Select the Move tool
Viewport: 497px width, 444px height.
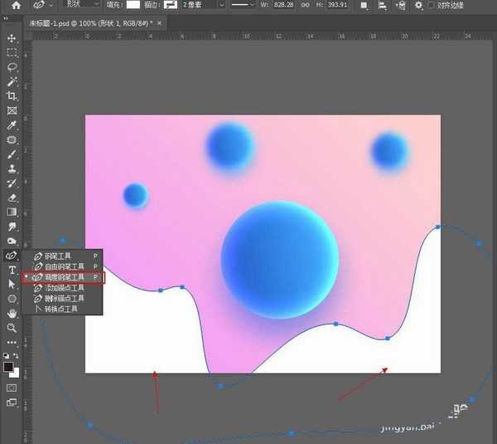point(12,38)
